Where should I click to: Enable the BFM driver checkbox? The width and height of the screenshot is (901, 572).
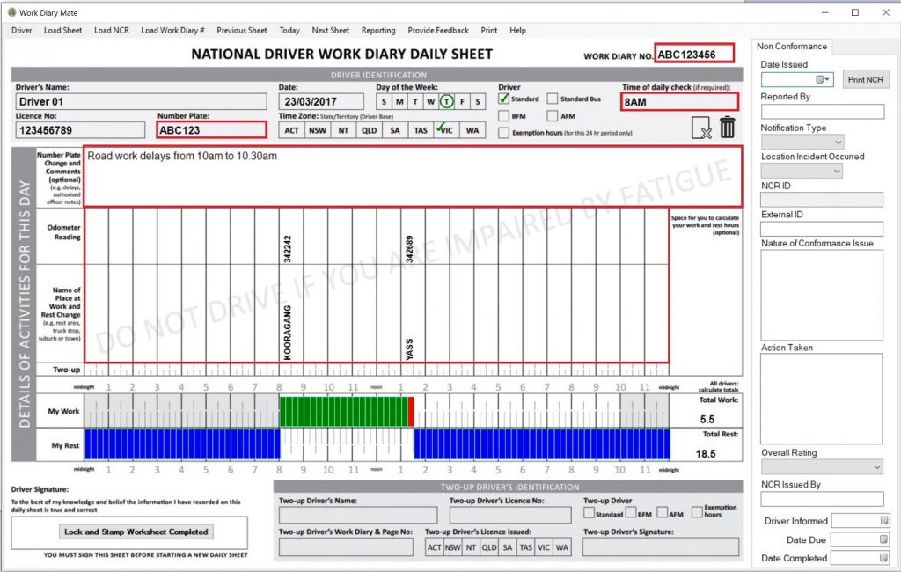click(502, 116)
